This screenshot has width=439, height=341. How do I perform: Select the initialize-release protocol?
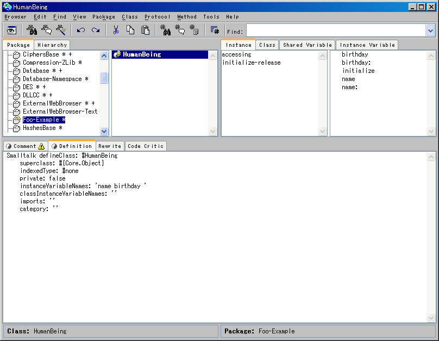[251, 63]
